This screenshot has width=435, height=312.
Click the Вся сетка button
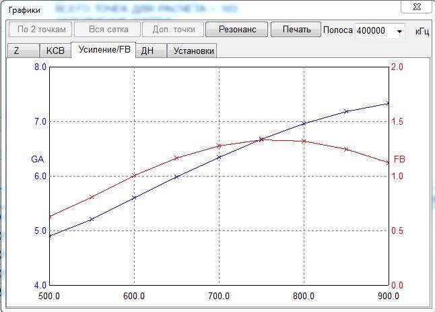point(107,30)
